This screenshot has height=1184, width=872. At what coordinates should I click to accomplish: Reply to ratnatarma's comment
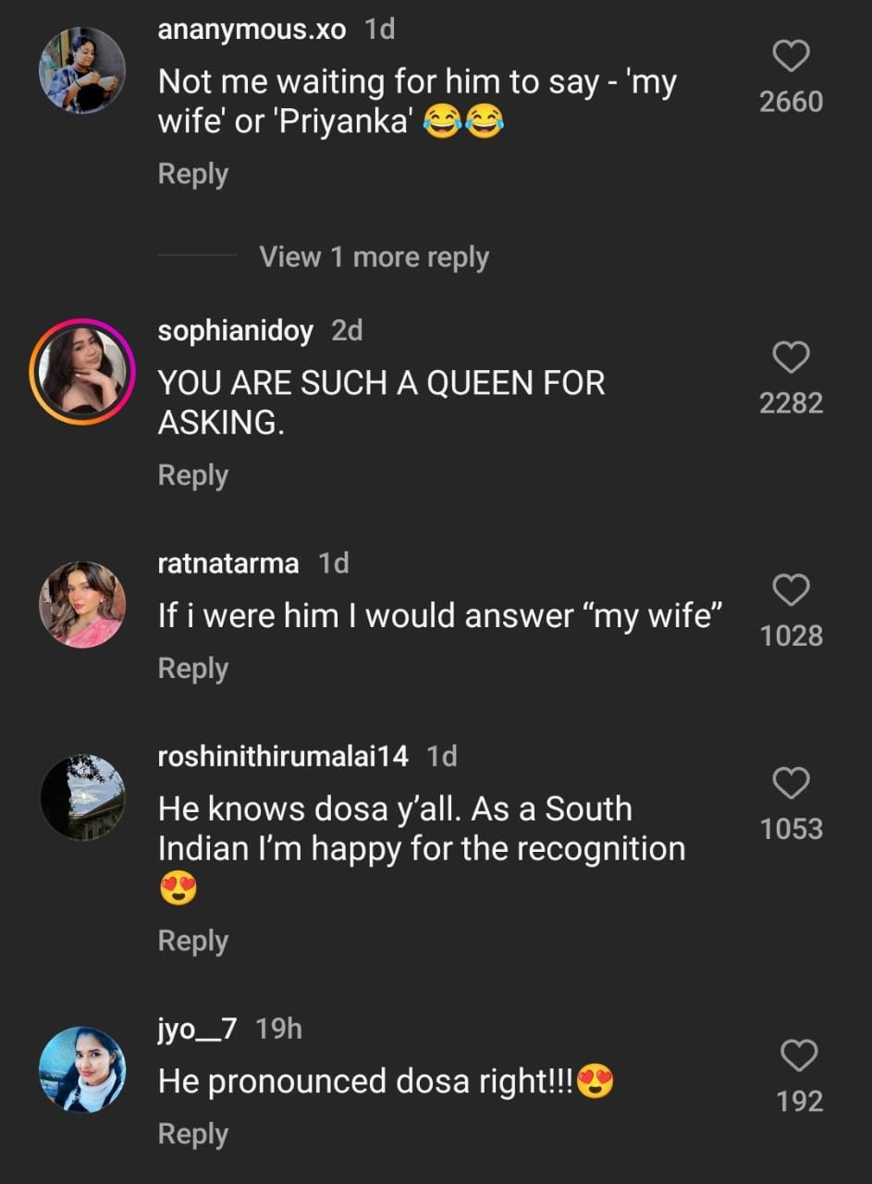pyautogui.click(x=192, y=668)
